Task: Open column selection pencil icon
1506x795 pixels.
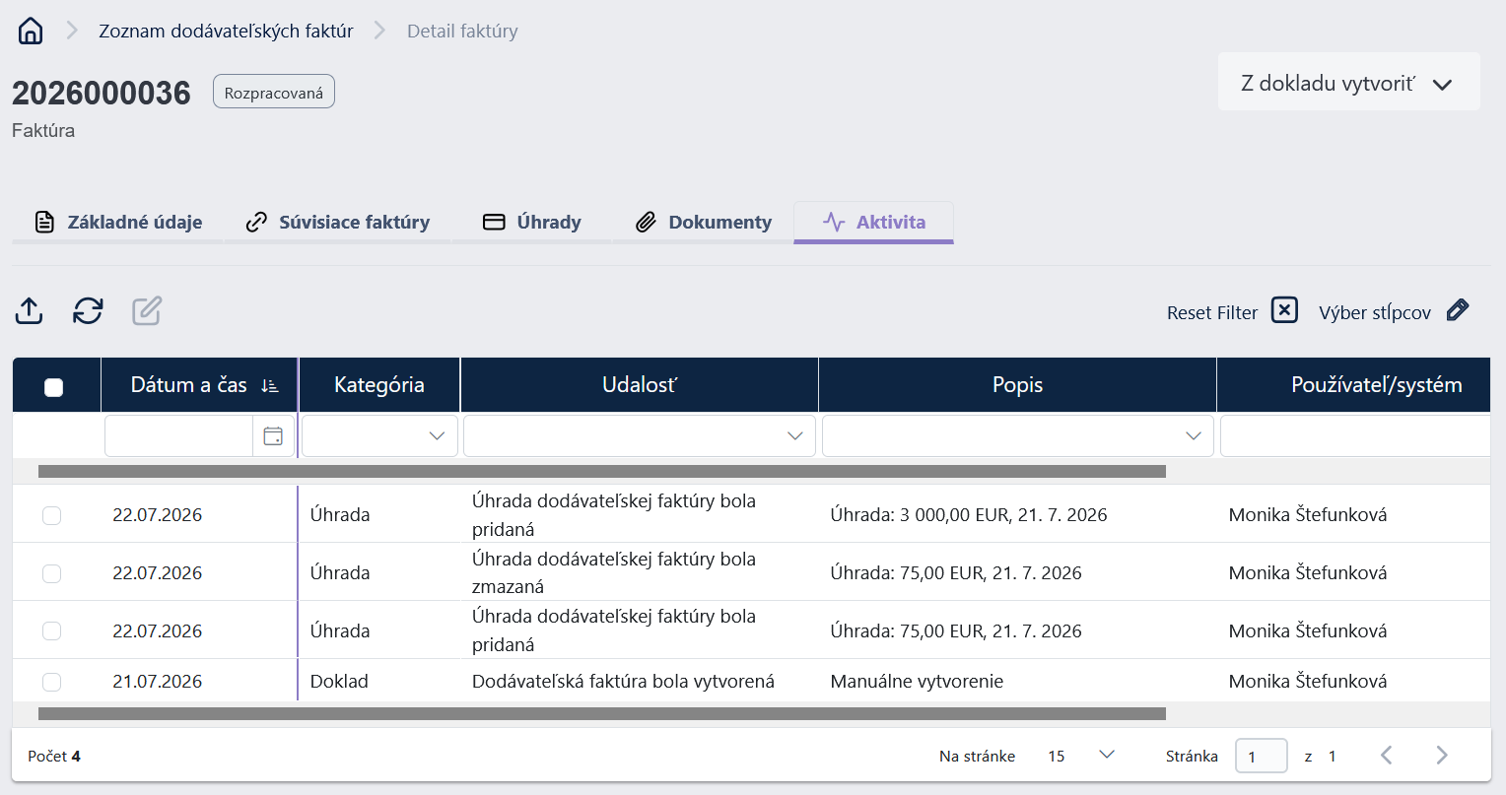Action: (1458, 310)
